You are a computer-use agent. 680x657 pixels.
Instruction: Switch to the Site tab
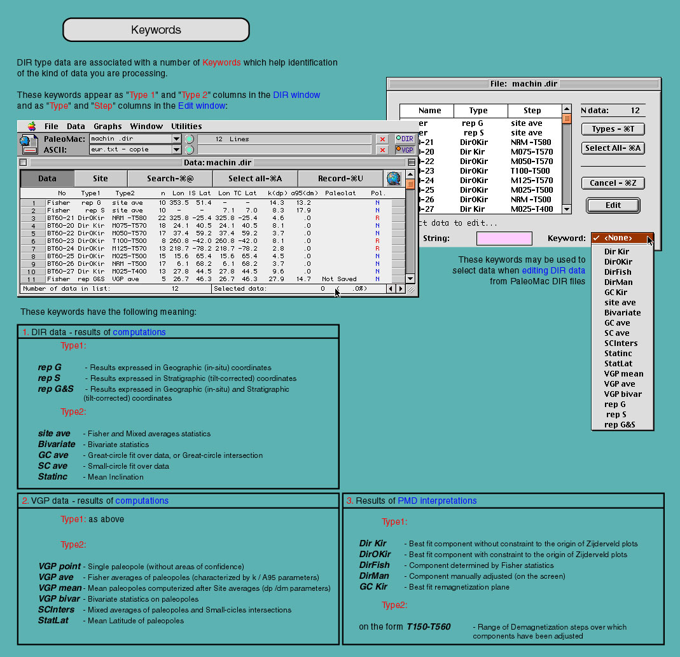coord(101,178)
